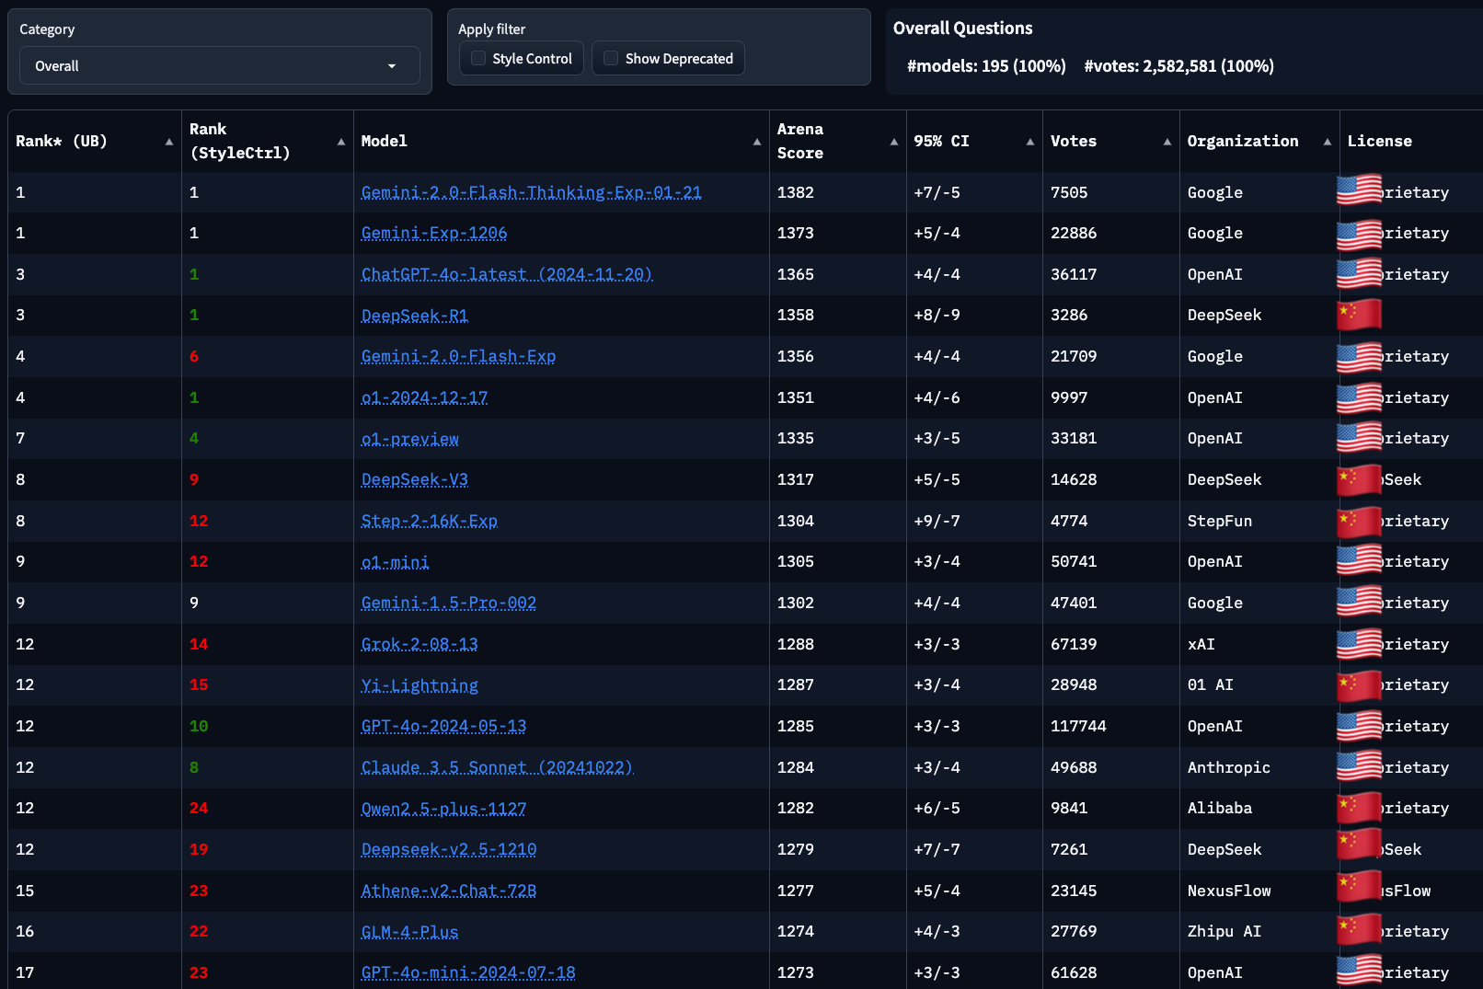Click the China flag in the GLM-4-Plus row

click(1360, 930)
